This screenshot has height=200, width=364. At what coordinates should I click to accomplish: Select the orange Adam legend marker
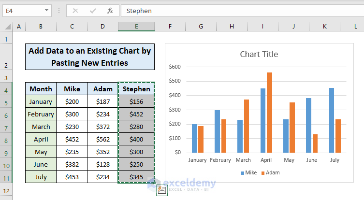click(x=263, y=172)
